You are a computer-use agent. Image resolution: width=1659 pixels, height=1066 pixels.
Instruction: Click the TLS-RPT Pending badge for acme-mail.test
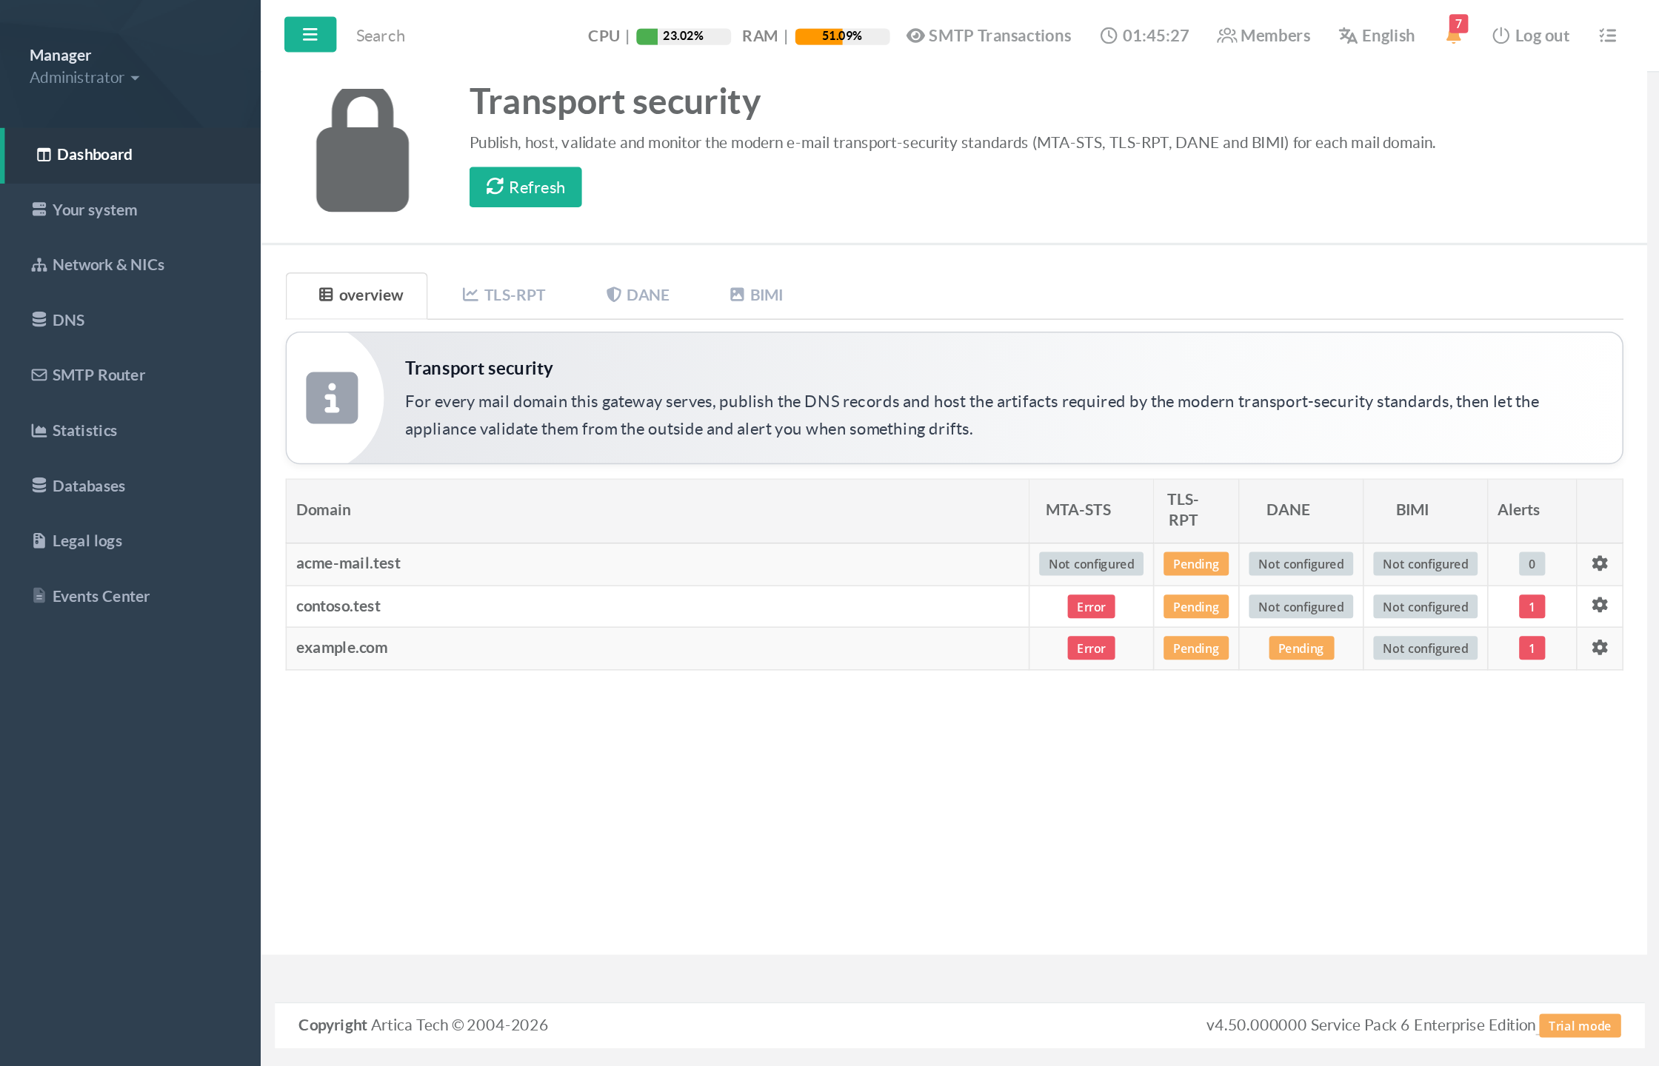[1195, 564]
